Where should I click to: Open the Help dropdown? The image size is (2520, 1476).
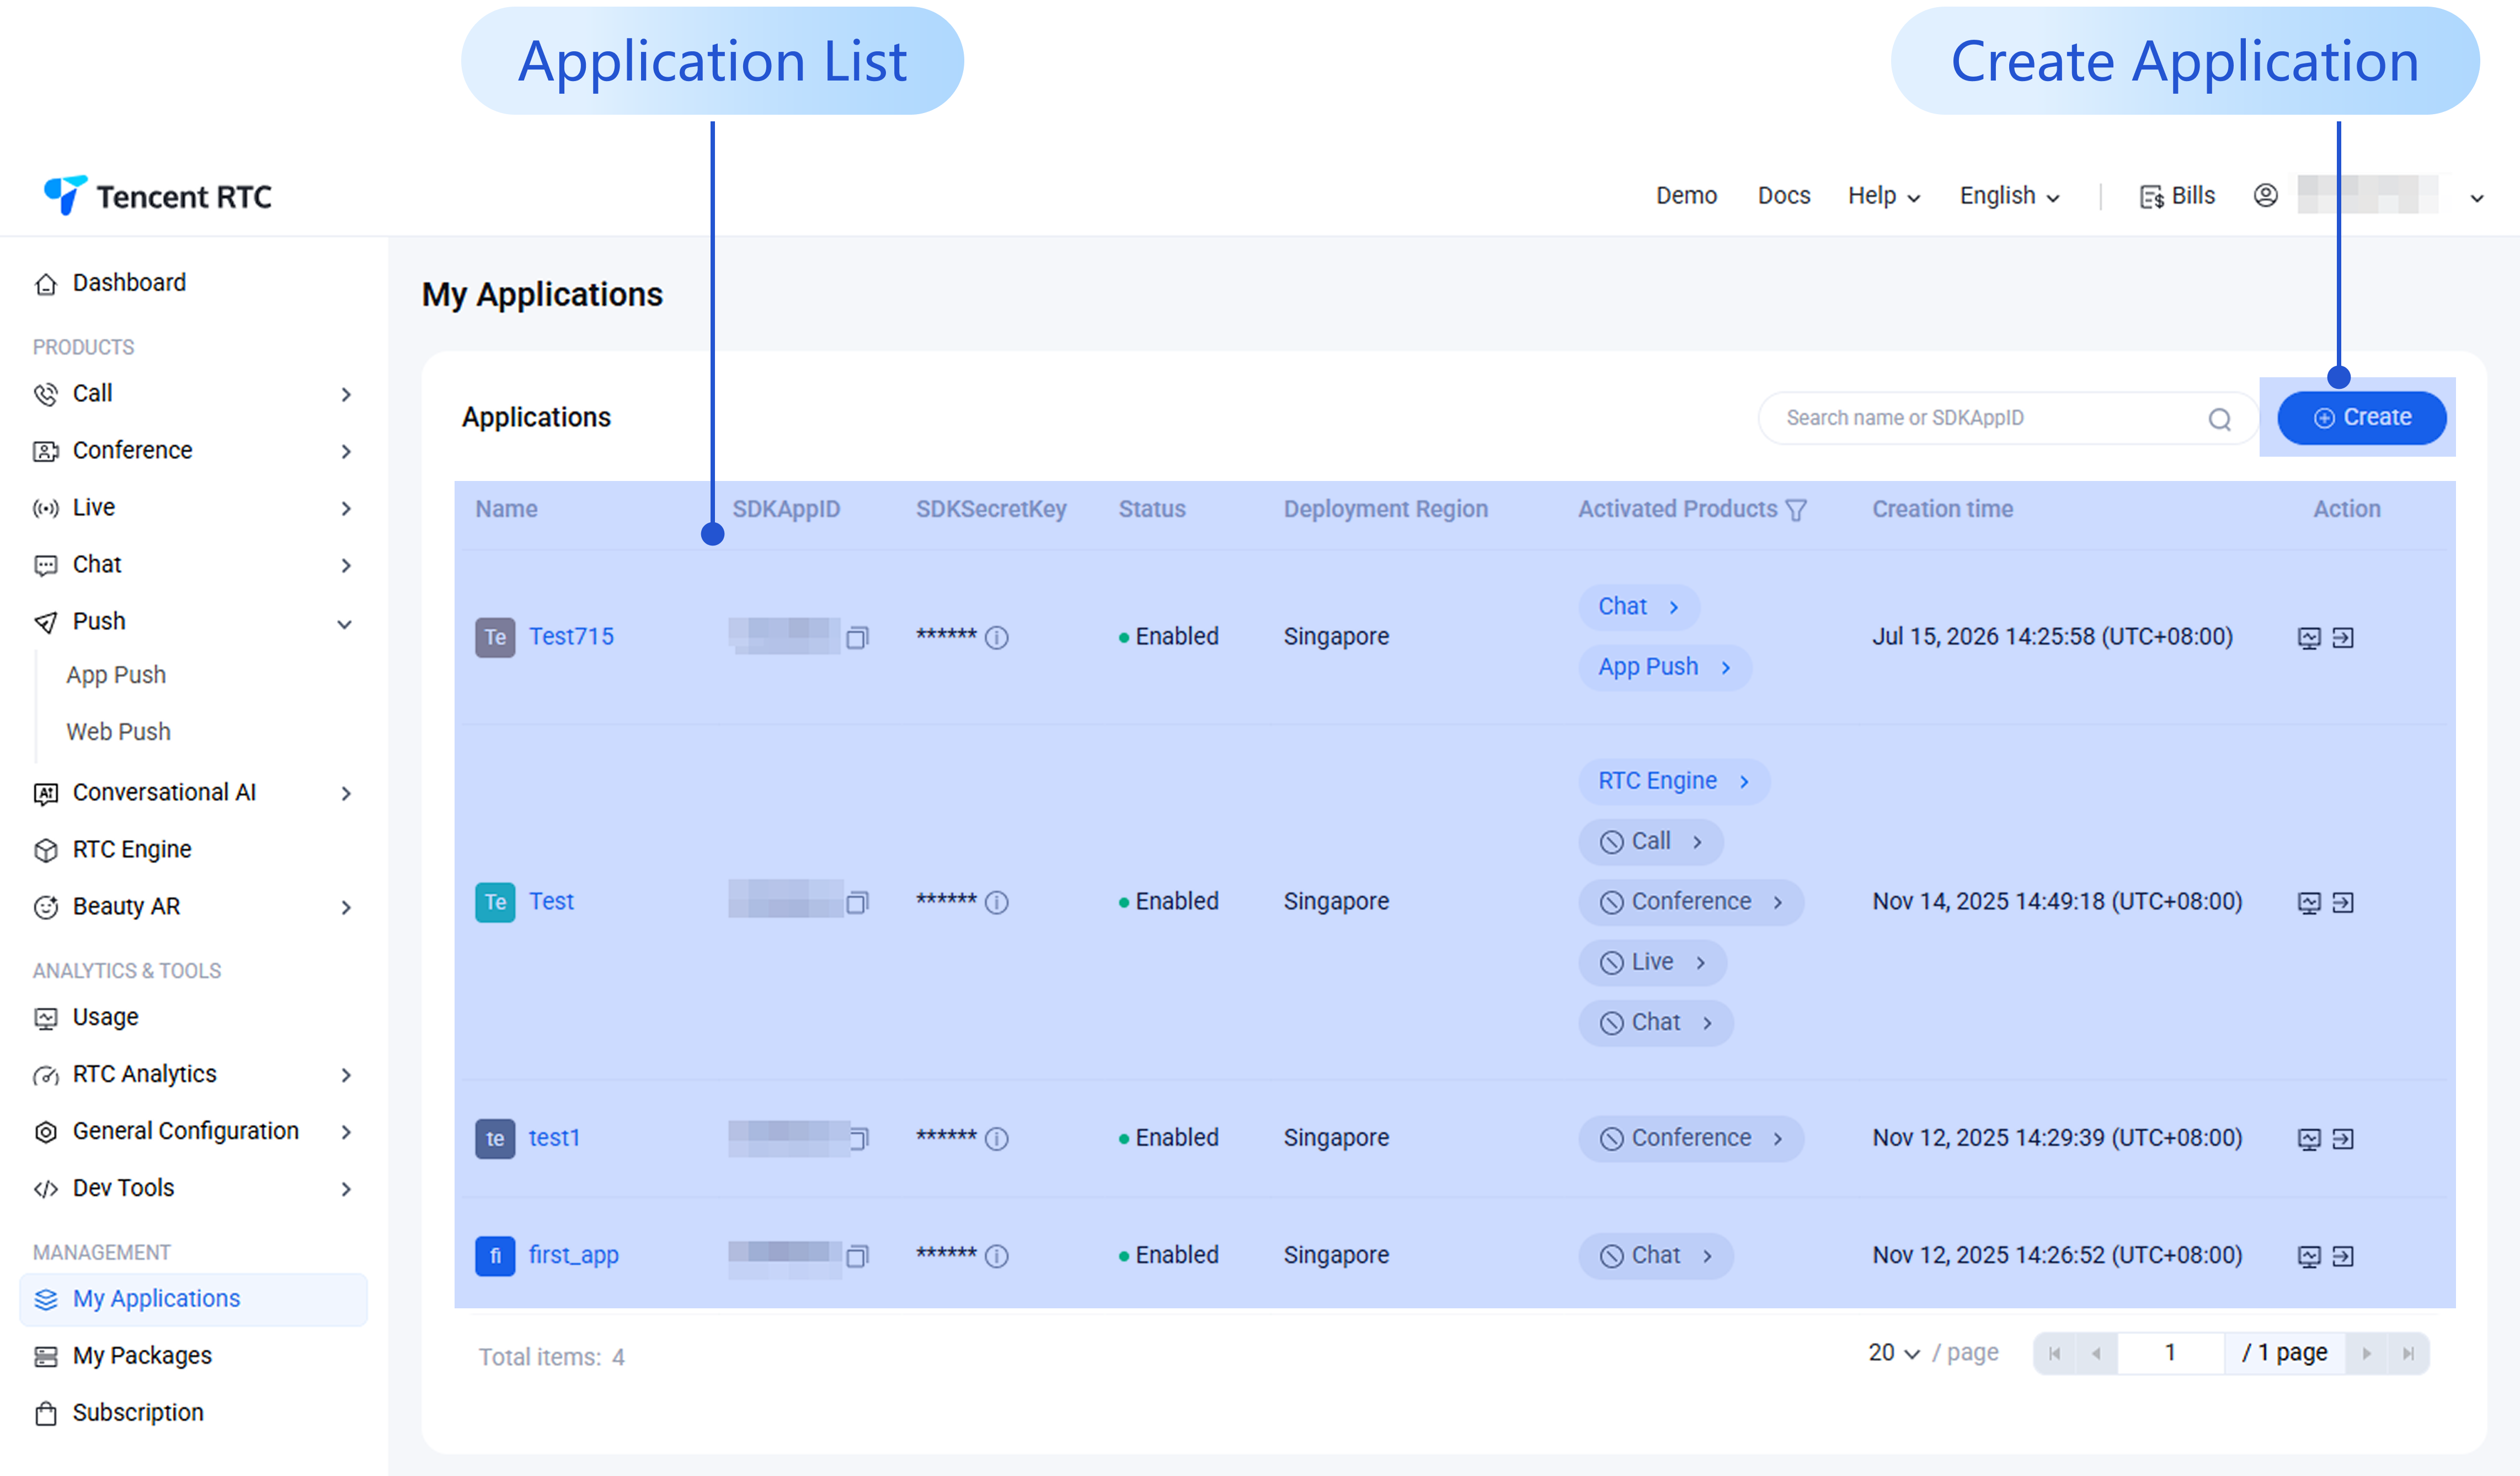[x=1884, y=196]
